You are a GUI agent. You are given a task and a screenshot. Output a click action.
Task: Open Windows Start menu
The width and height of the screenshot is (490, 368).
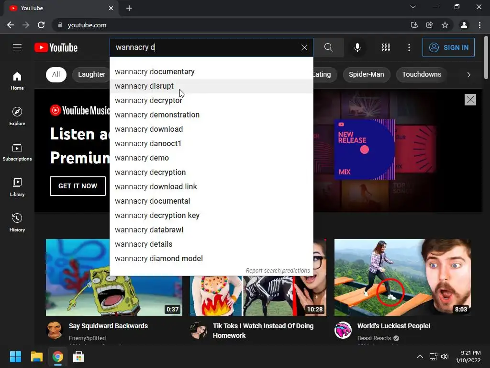click(15, 356)
